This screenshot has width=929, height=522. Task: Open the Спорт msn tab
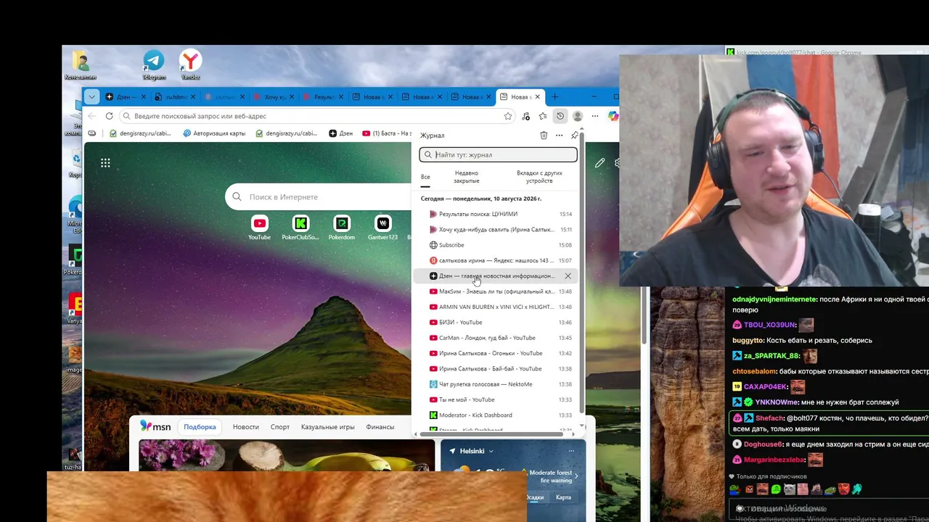click(279, 427)
